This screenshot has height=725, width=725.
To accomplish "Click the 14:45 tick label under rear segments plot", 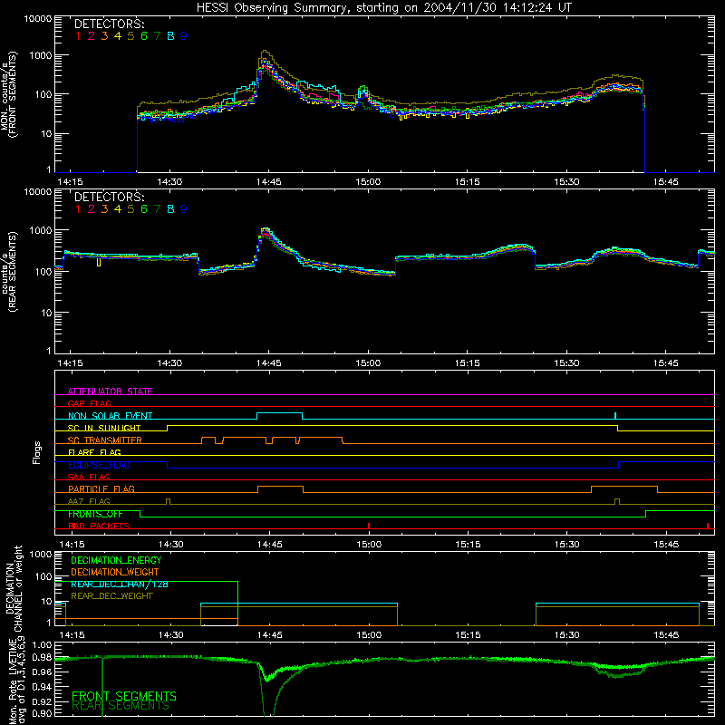I will 268,363.
